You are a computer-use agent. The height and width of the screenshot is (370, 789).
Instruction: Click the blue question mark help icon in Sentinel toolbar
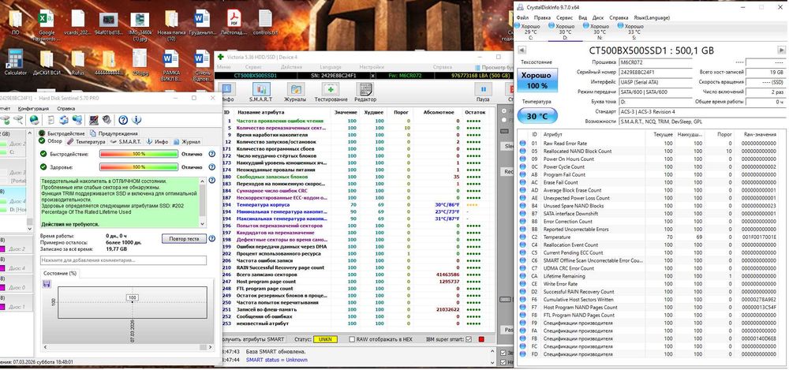(123, 120)
